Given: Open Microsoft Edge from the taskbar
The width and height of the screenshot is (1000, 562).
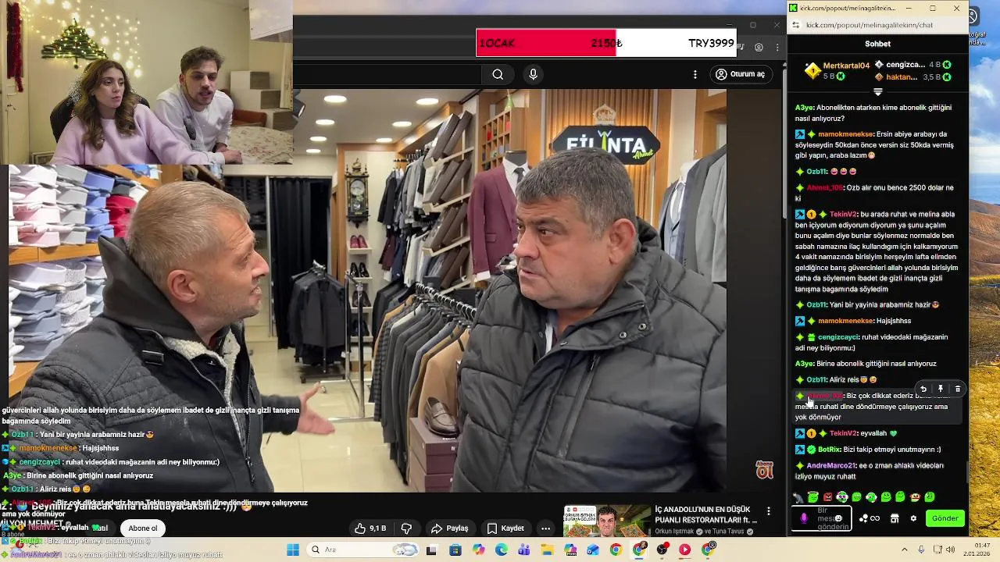Looking at the screenshot, I should coord(501,550).
